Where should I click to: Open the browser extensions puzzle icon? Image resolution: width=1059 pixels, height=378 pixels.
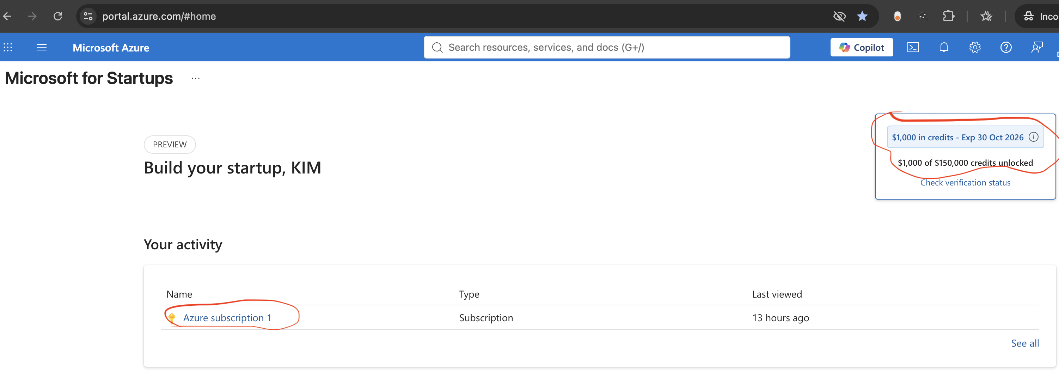point(948,16)
